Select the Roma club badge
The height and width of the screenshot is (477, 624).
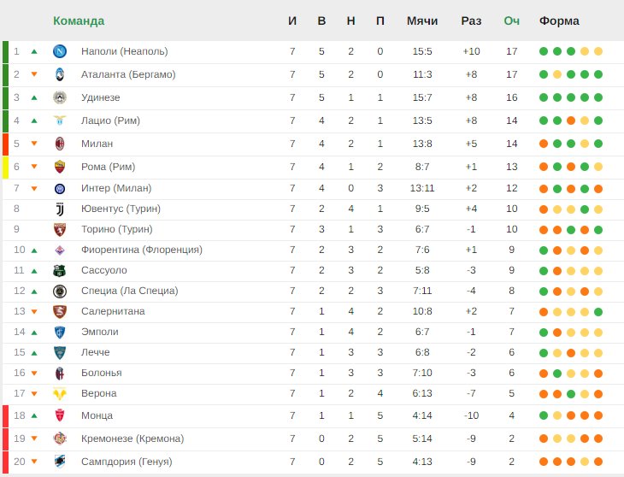click(x=60, y=167)
